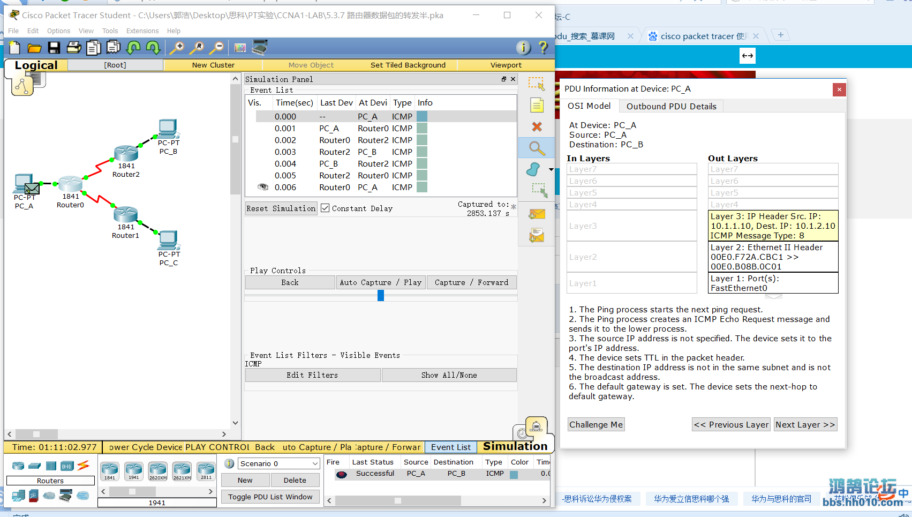This screenshot has height=517, width=912.
Task: Click the fire toggle for PC_A PDU
Action: point(342,474)
